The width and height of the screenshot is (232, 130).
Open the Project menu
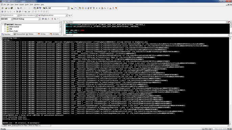tap(22, 5)
